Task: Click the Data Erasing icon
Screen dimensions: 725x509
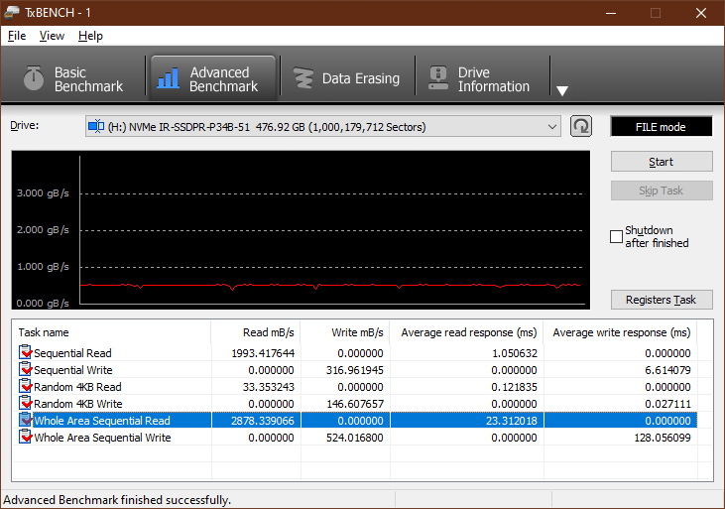Action: tap(303, 78)
